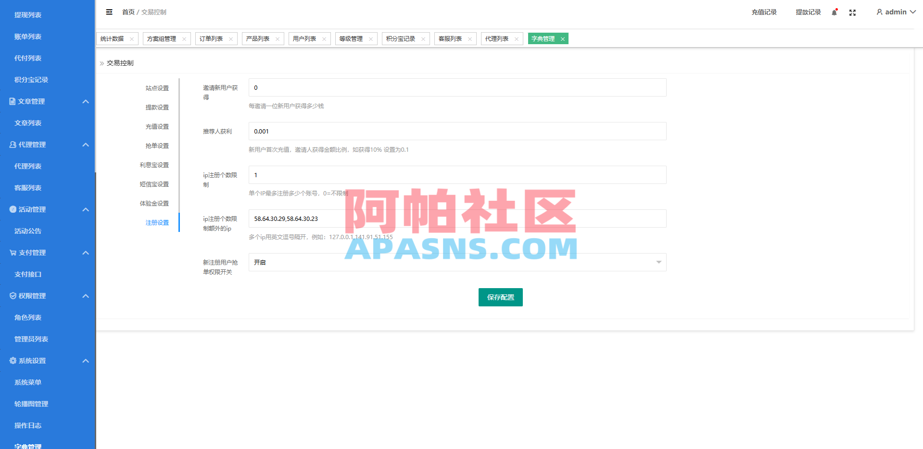The width and height of the screenshot is (923, 449).
Task: Click the 推荐人获利 input field
Action: coord(457,131)
